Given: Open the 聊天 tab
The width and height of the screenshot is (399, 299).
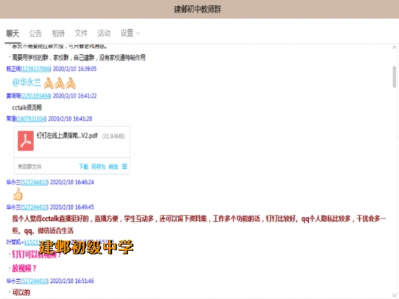Looking at the screenshot, I should click(x=12, y=33).
